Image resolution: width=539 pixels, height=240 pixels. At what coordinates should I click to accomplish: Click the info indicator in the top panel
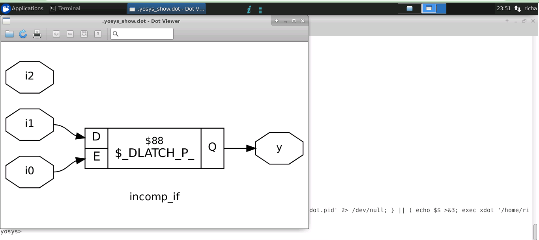(249, 8)
